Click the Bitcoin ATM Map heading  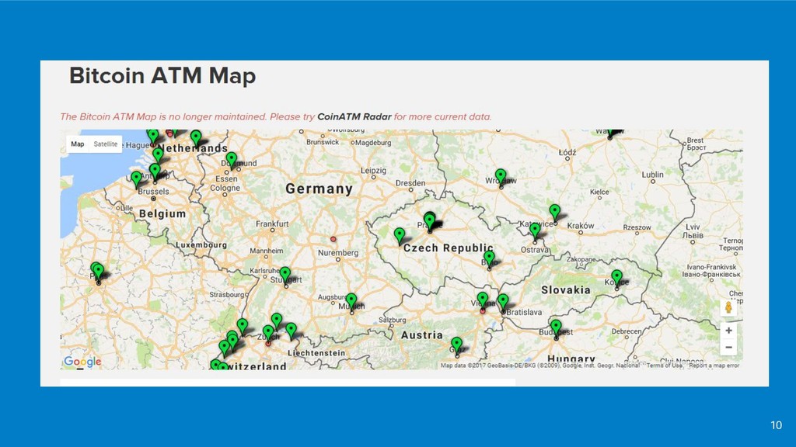point(162,75)
